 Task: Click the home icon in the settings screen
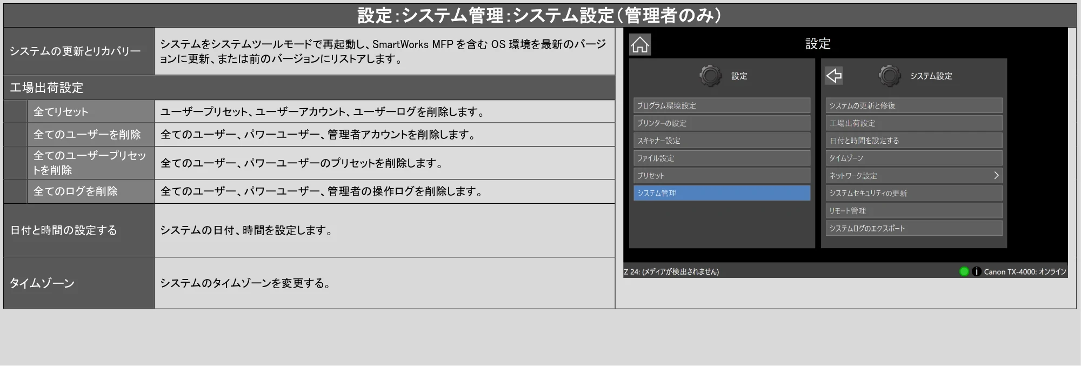point(640,45)
